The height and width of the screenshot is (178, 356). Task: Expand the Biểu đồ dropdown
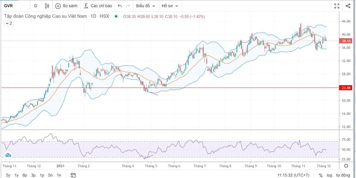point(145,6)
